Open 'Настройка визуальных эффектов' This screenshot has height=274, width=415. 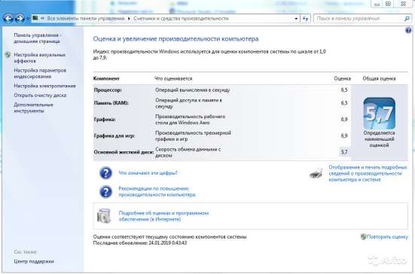pyautogui.click(x=39, y=58)
